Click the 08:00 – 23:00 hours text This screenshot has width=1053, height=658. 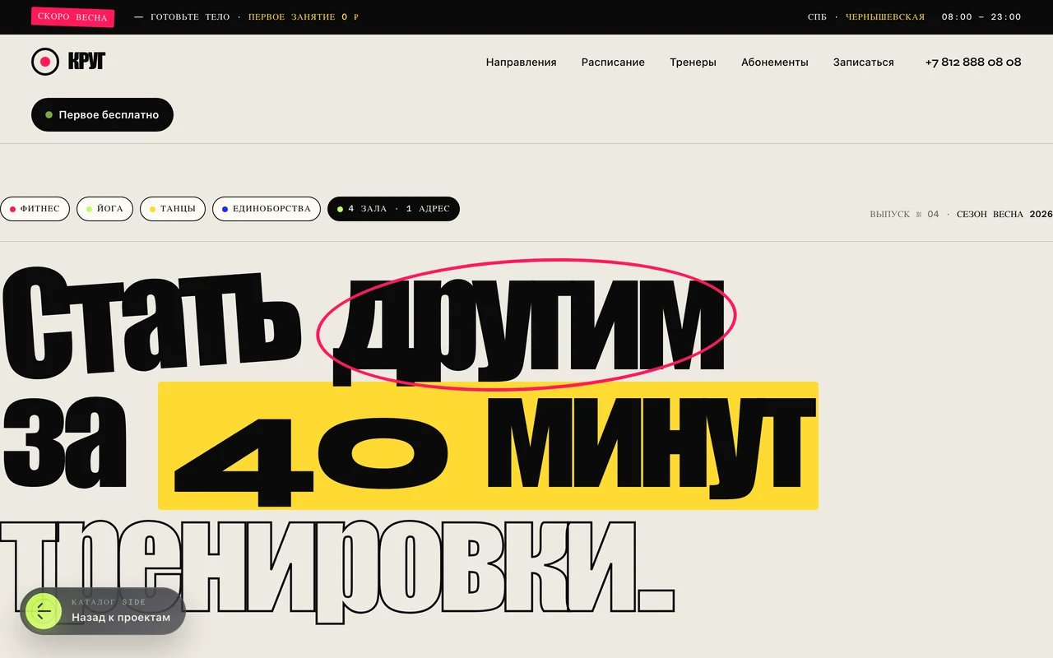point(981,17)
